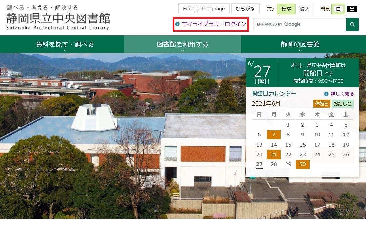Select day 15 in the calendar

pos(288,145)
